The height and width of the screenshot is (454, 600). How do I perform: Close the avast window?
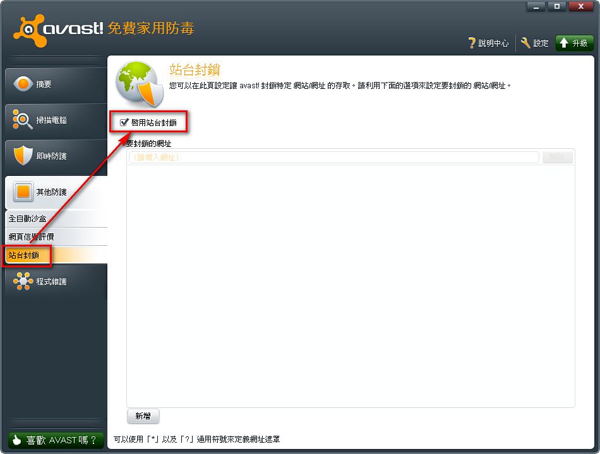(581, 6)
